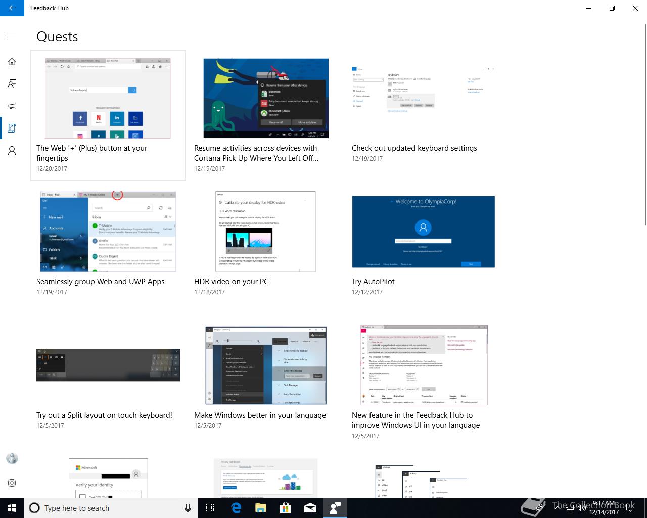This screenshot has height=518, width=647.
Task: Open the Feedback section icon
Action: 12,84
